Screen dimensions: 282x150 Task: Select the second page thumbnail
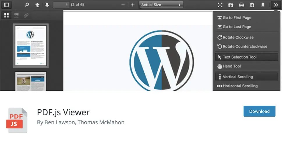tap(31, 81)
